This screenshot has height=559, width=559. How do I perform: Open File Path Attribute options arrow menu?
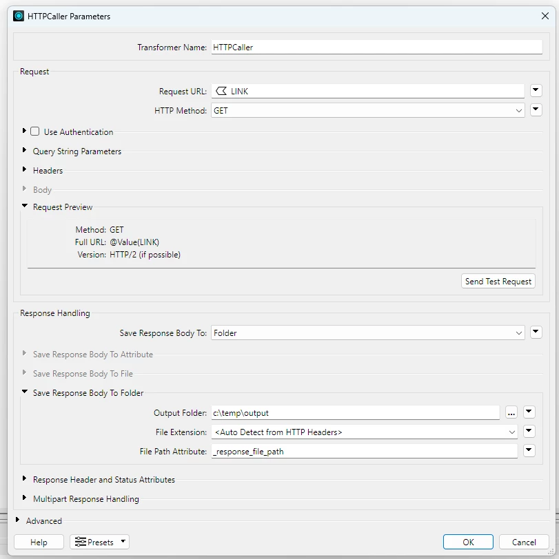point(529,451)
